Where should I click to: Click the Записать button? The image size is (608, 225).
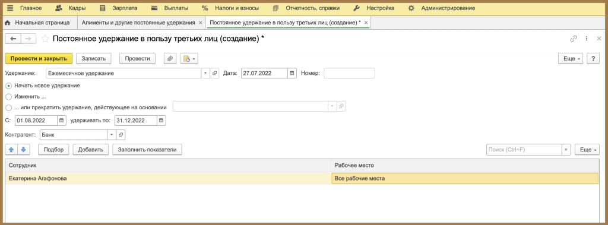93,58
